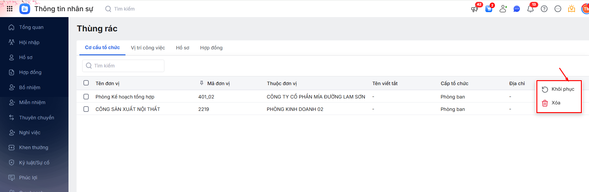Click the help question mark icon
Viewport: 589px width, 192px height.
(x=544, y=9)
